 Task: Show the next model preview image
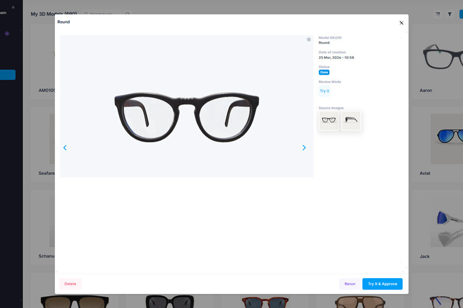pos(304,148)
